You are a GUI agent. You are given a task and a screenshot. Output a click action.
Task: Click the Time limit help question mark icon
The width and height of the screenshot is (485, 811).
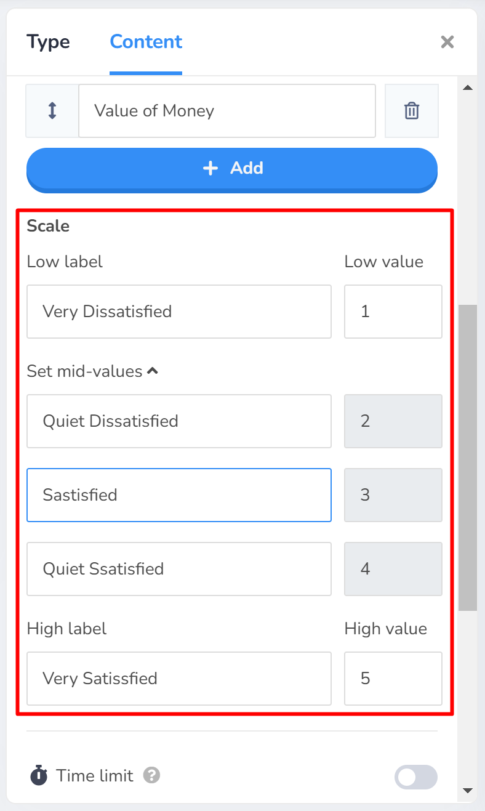[152, 775]
